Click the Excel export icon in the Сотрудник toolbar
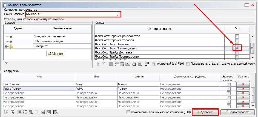This screenshot has height=117, width=258. tap(48, 112)
